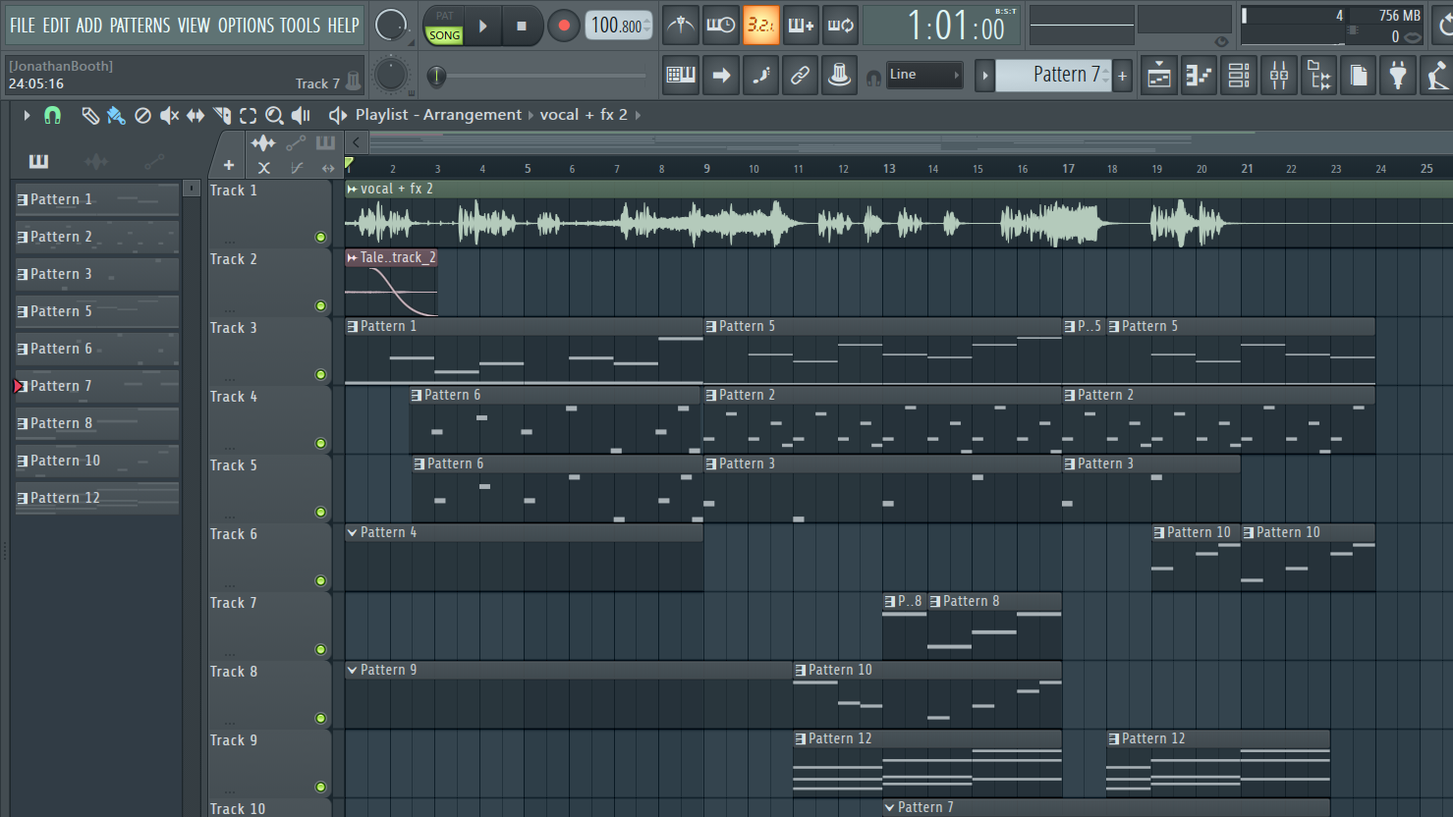Image resolution: width=1453 pixels, height=817 pixels.
Task: Click the metronome icon
Action: pos(680,26)
